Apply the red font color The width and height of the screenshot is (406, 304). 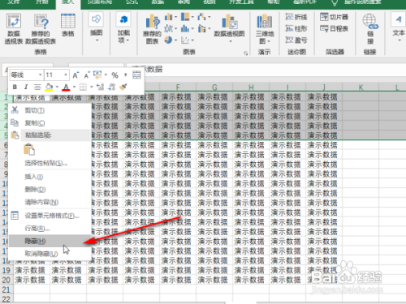pyautogui.click(x=66, y=87)
